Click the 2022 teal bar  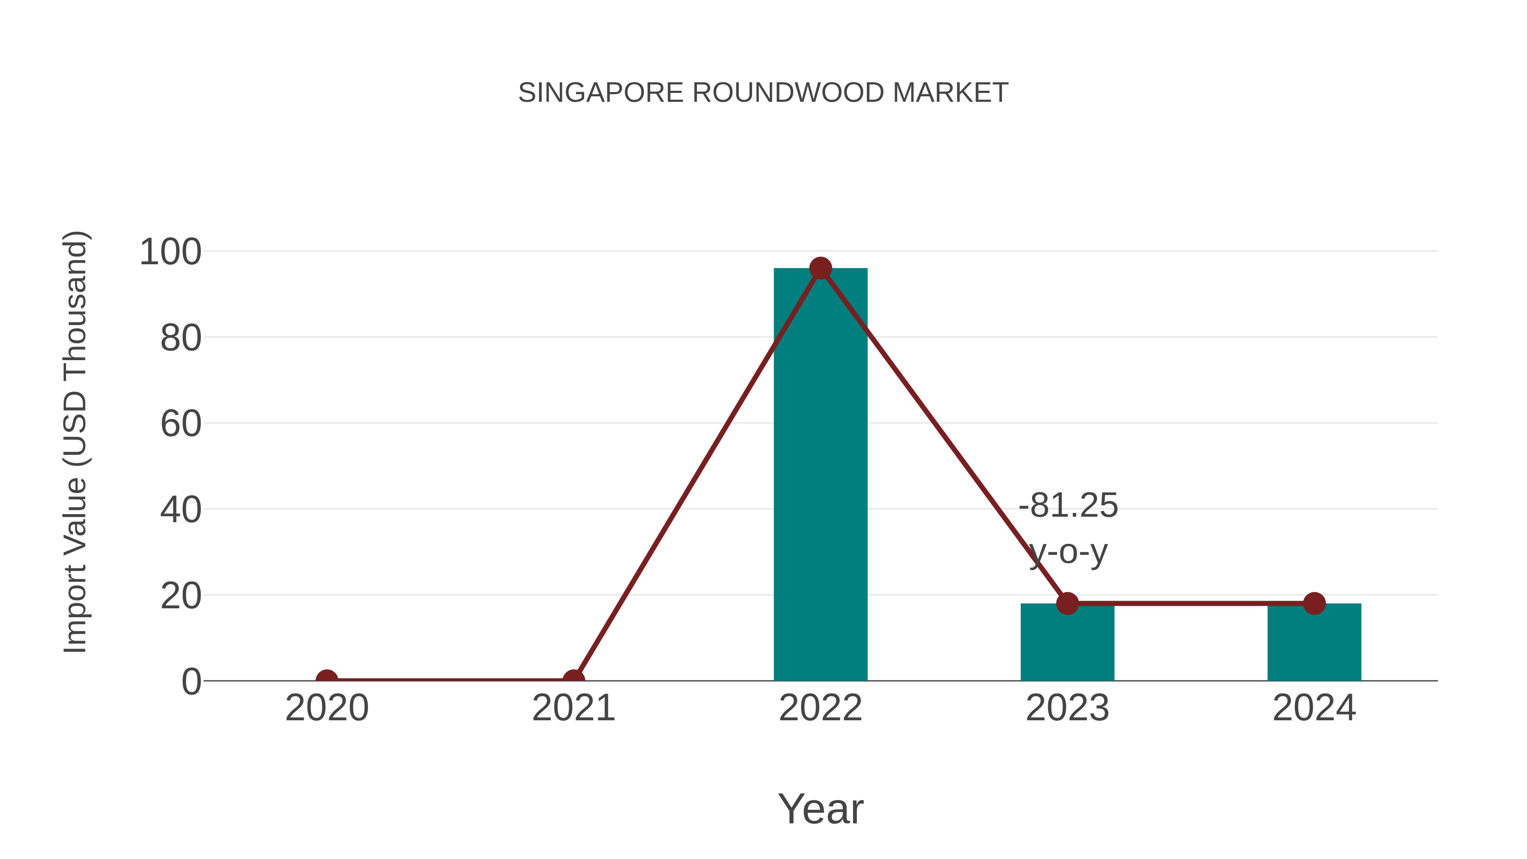820,474
